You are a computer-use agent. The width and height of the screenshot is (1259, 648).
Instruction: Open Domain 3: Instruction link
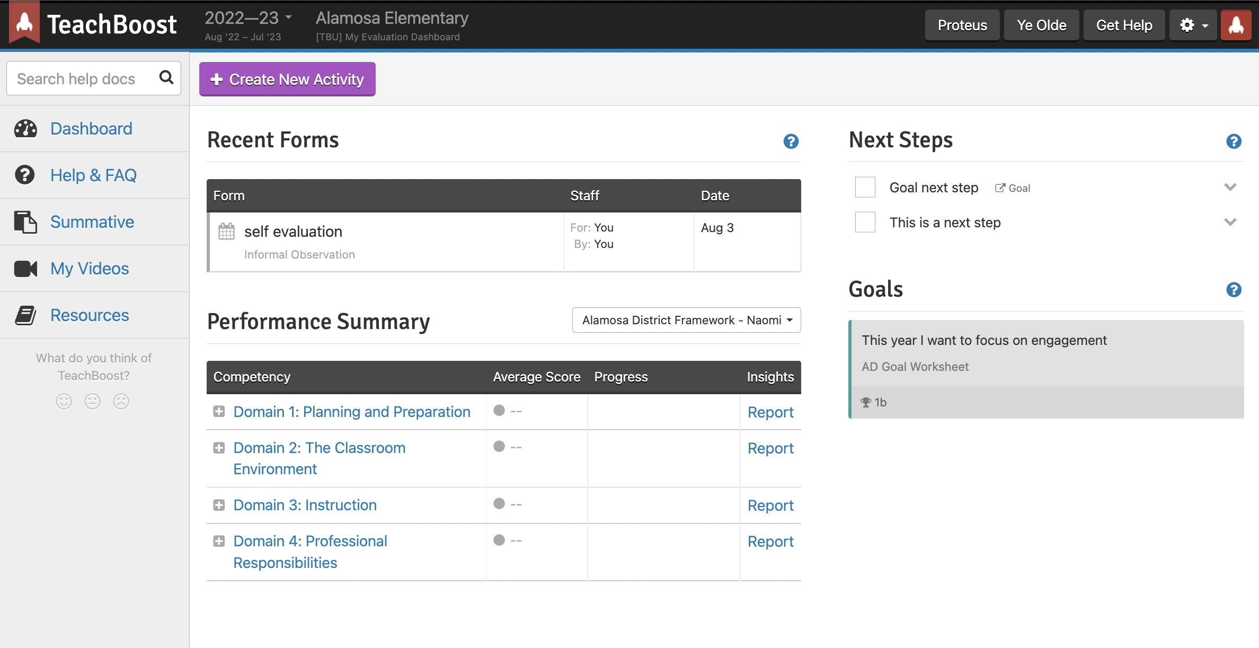pos(305,505)
